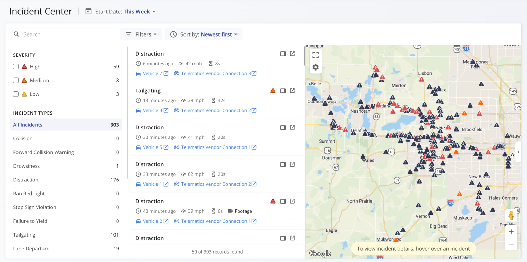527x262 pixels.
Task: Filter by Ran Red Light type
Action: click(x=66, y=194)
